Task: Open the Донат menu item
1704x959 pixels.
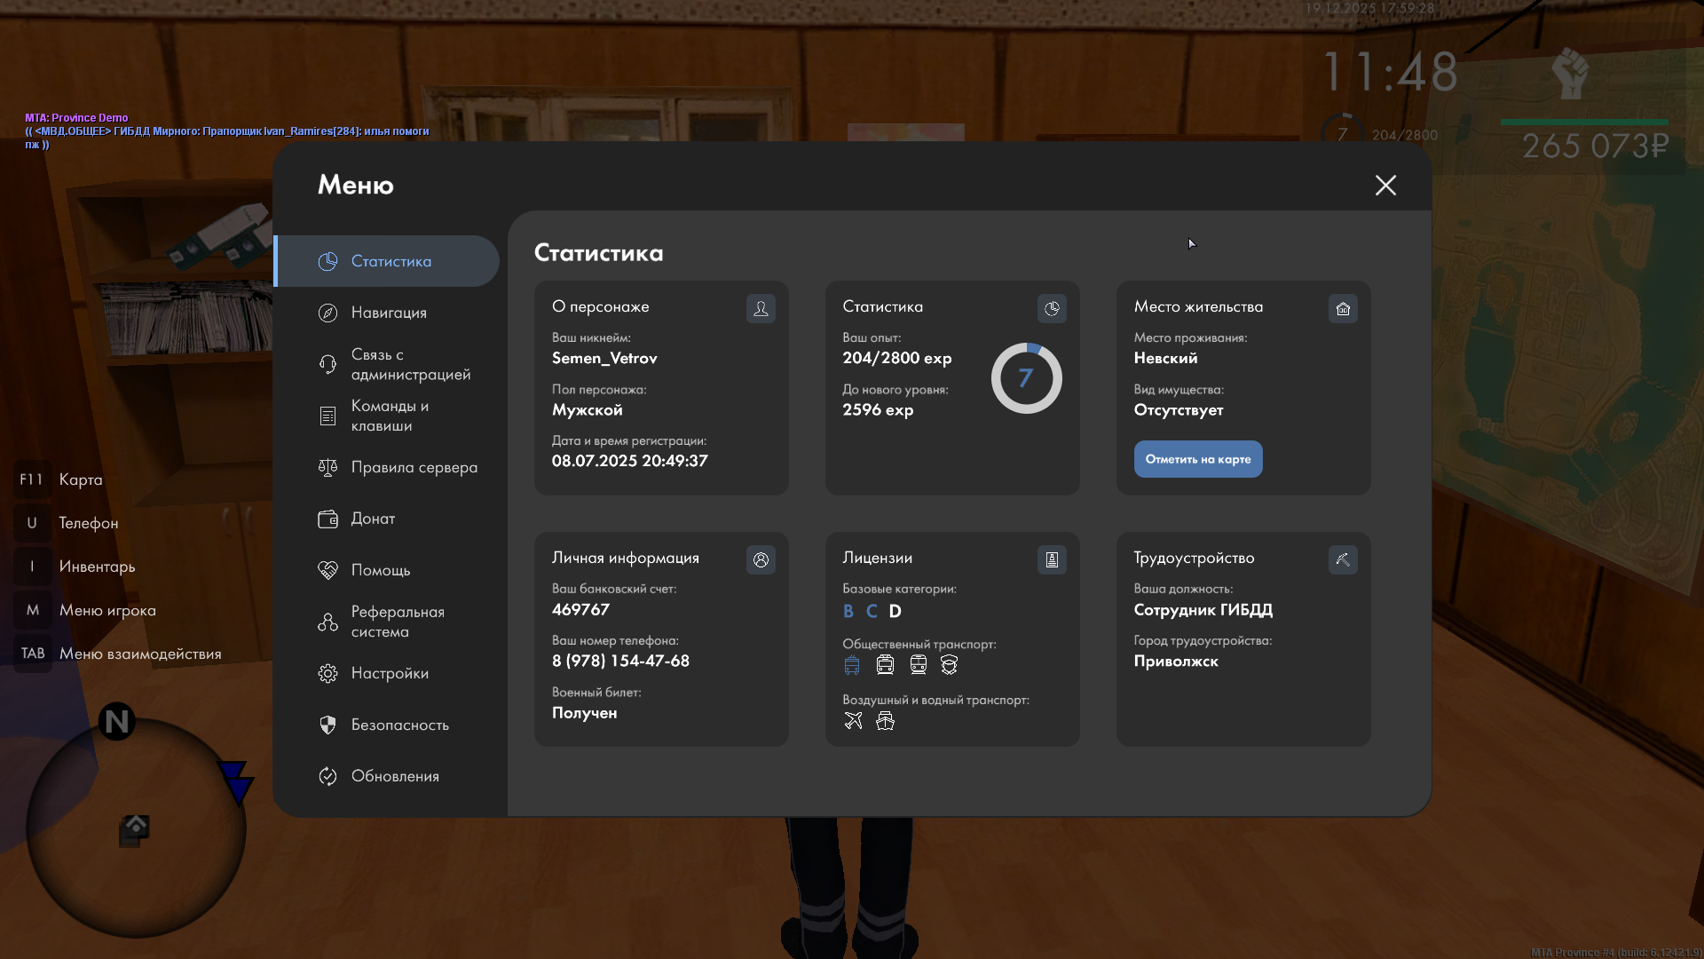Action: point(372,519)
